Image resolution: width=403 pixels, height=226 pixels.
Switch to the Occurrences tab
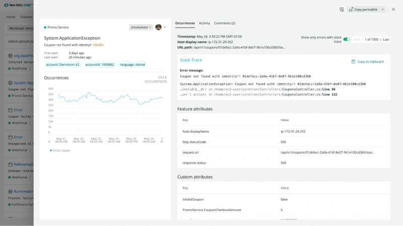click(x=185, y=23)
